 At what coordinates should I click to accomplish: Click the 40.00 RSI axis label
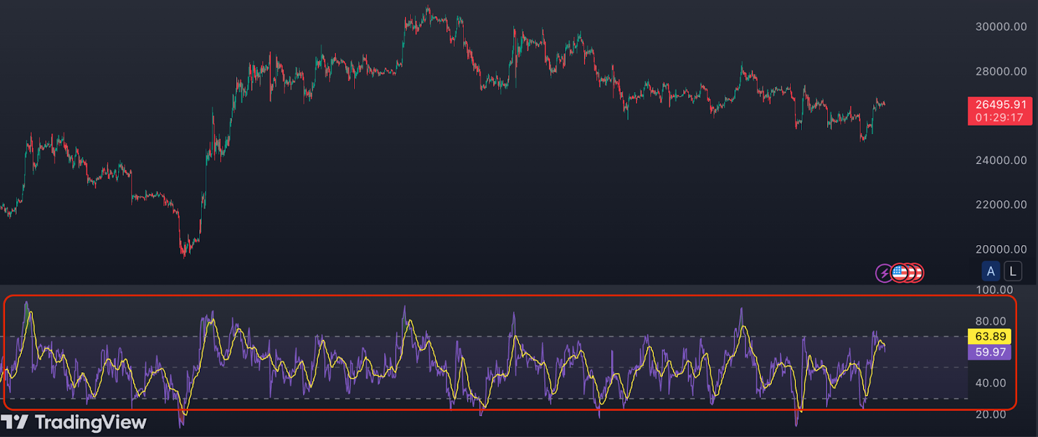coord(991,383)
